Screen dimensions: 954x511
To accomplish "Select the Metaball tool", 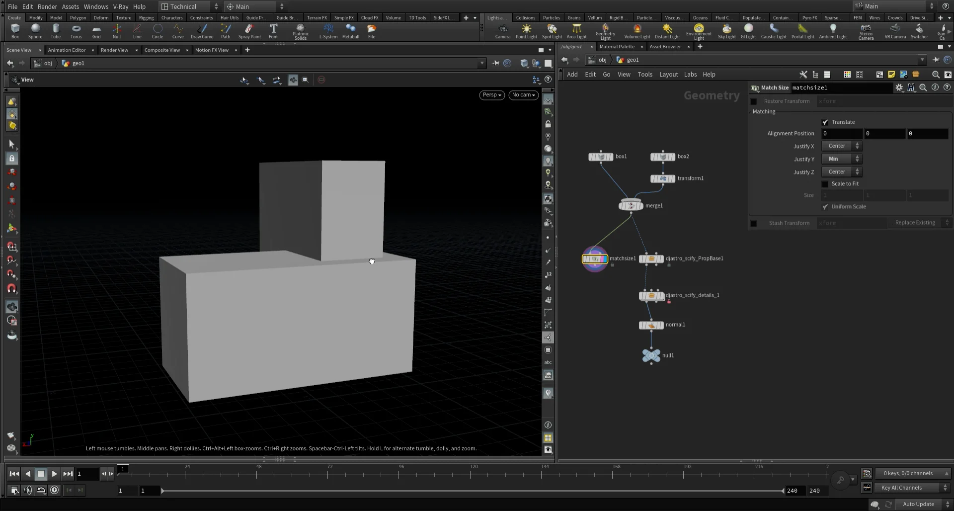I will coord(351,31).
